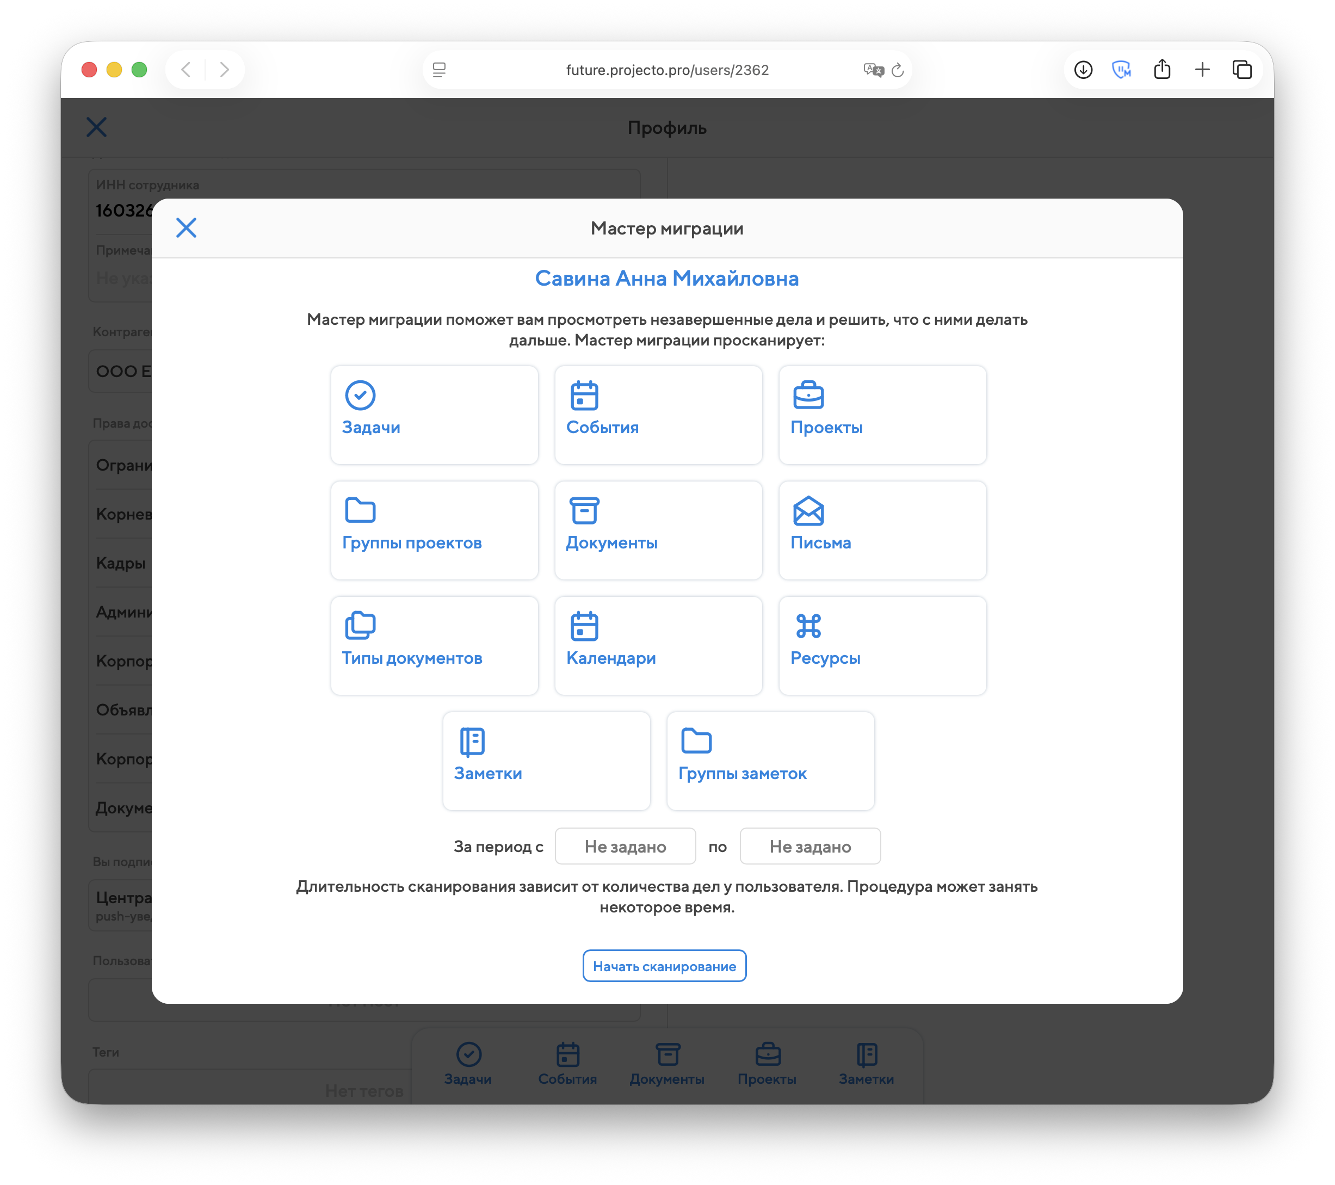Toggle the Типы документов card
Screen dimensions: 1335x1185
click(434, 645)
